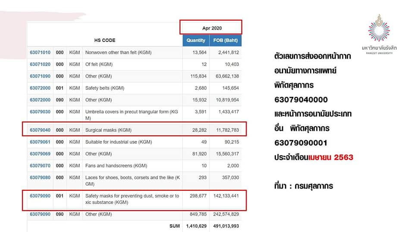Viewport: 414px width, 232px height.
Task: Open 63072000 link in Safety belts row
Action: click(40, 88)
